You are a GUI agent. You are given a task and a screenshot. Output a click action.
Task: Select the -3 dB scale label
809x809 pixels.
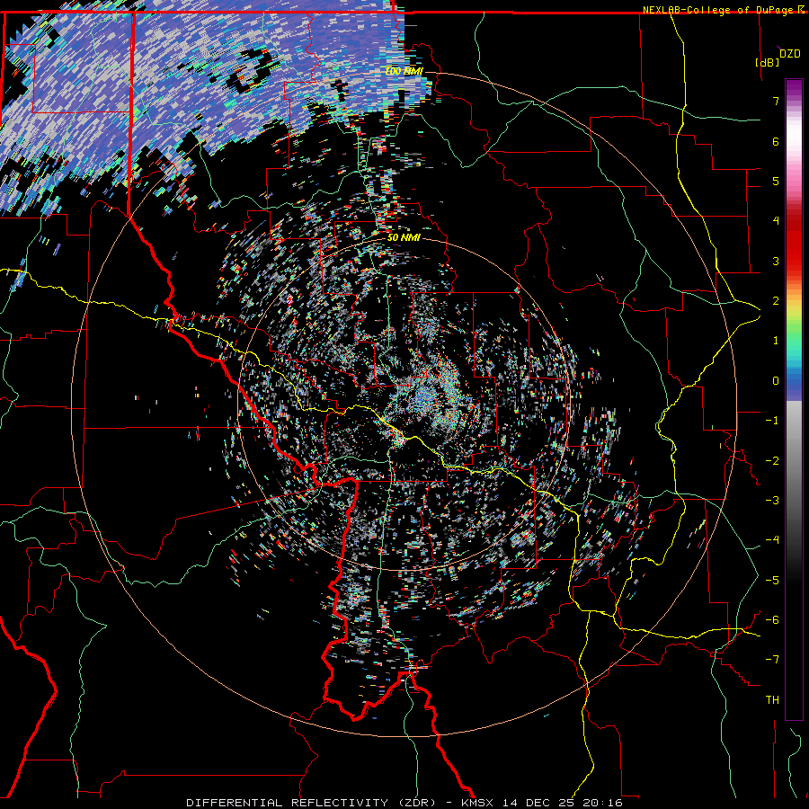772,501
